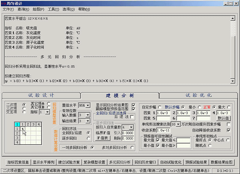
Task: Switch to the 试验优化 tab
Action: (x=199, y=96)
